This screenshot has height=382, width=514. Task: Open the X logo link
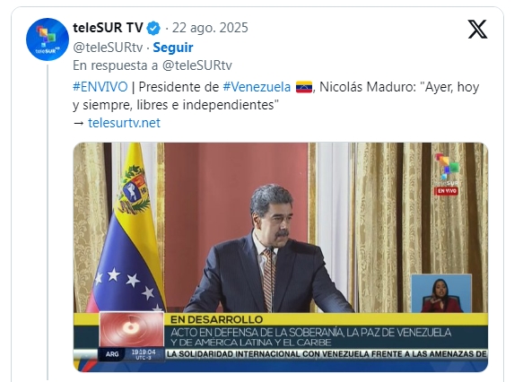[477, 29]
